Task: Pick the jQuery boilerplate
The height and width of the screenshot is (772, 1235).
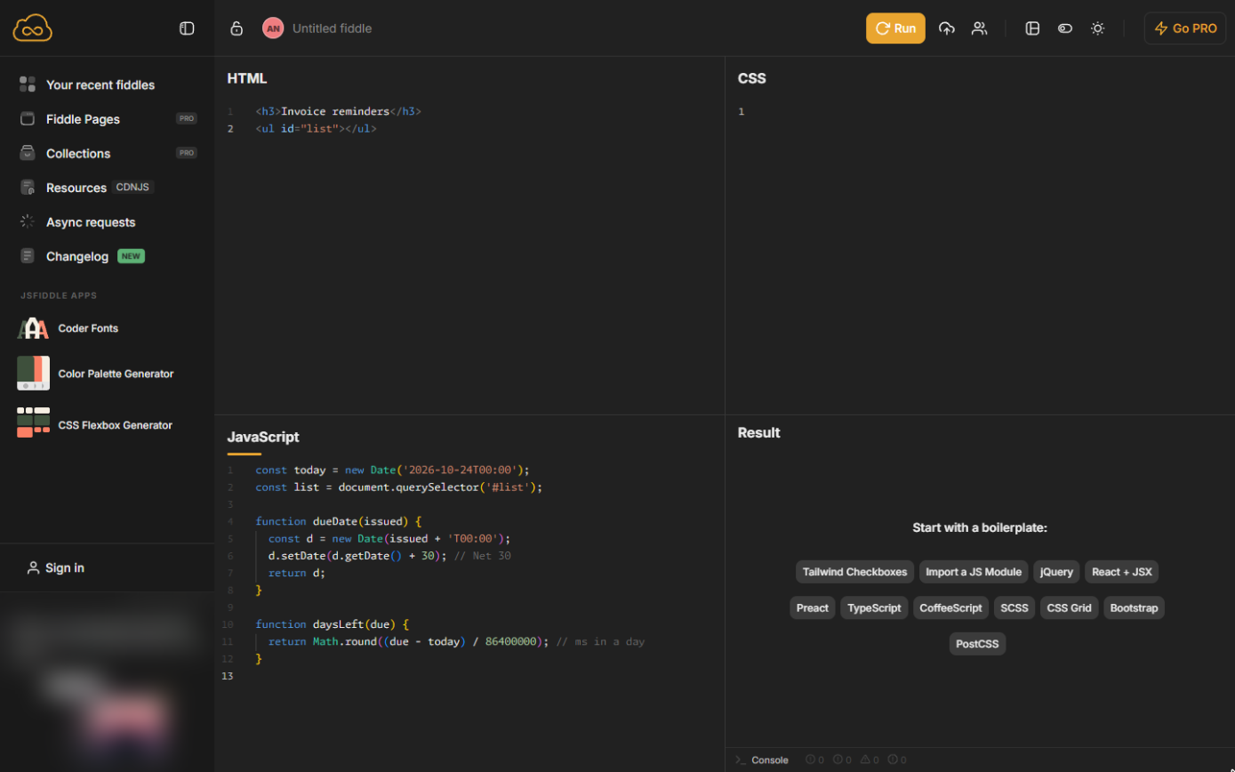Action: pos(1056,572)
